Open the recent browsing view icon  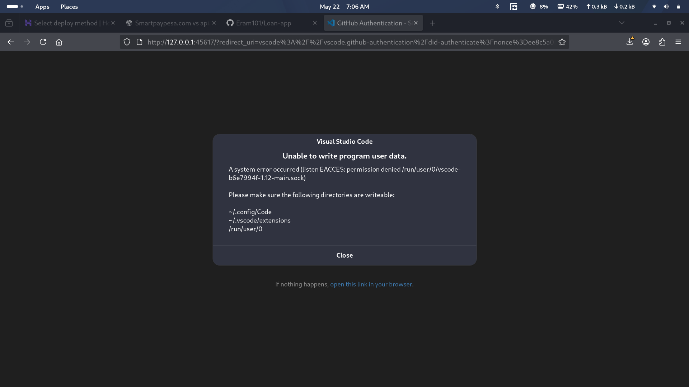coord(9,23)
